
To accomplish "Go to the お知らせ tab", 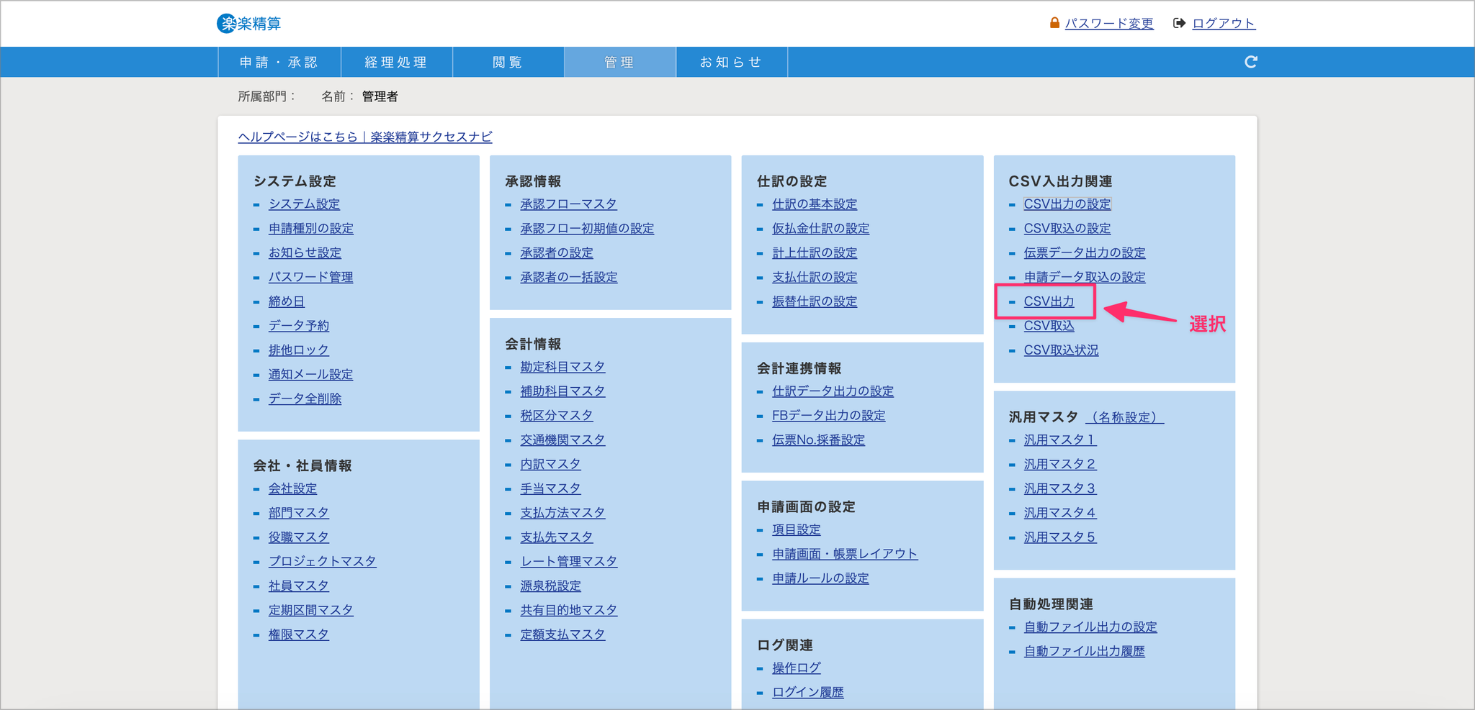I will point(732,62).
